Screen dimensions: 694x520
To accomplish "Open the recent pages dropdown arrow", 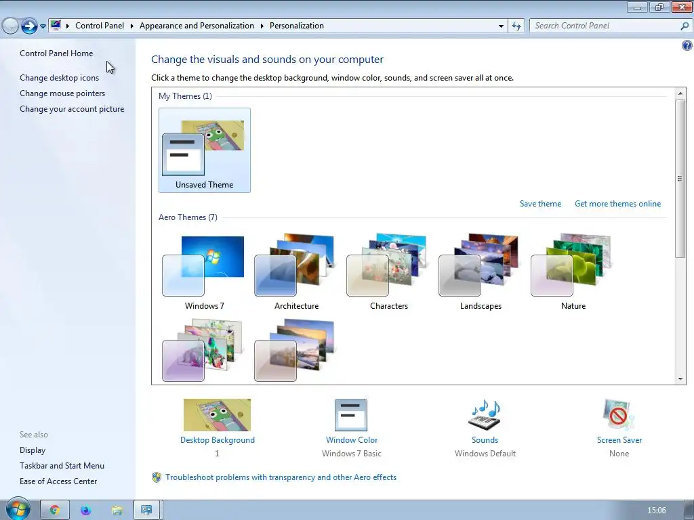I will pyautogui.click(x=43, y=26).
